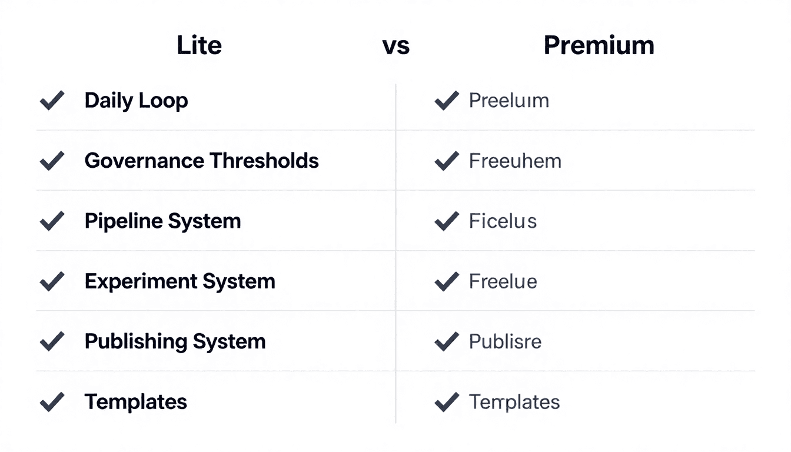791x452 pixels.
Task: Click the Experiment System feature label
Action: pyautogui.click(x=180, y=281)
